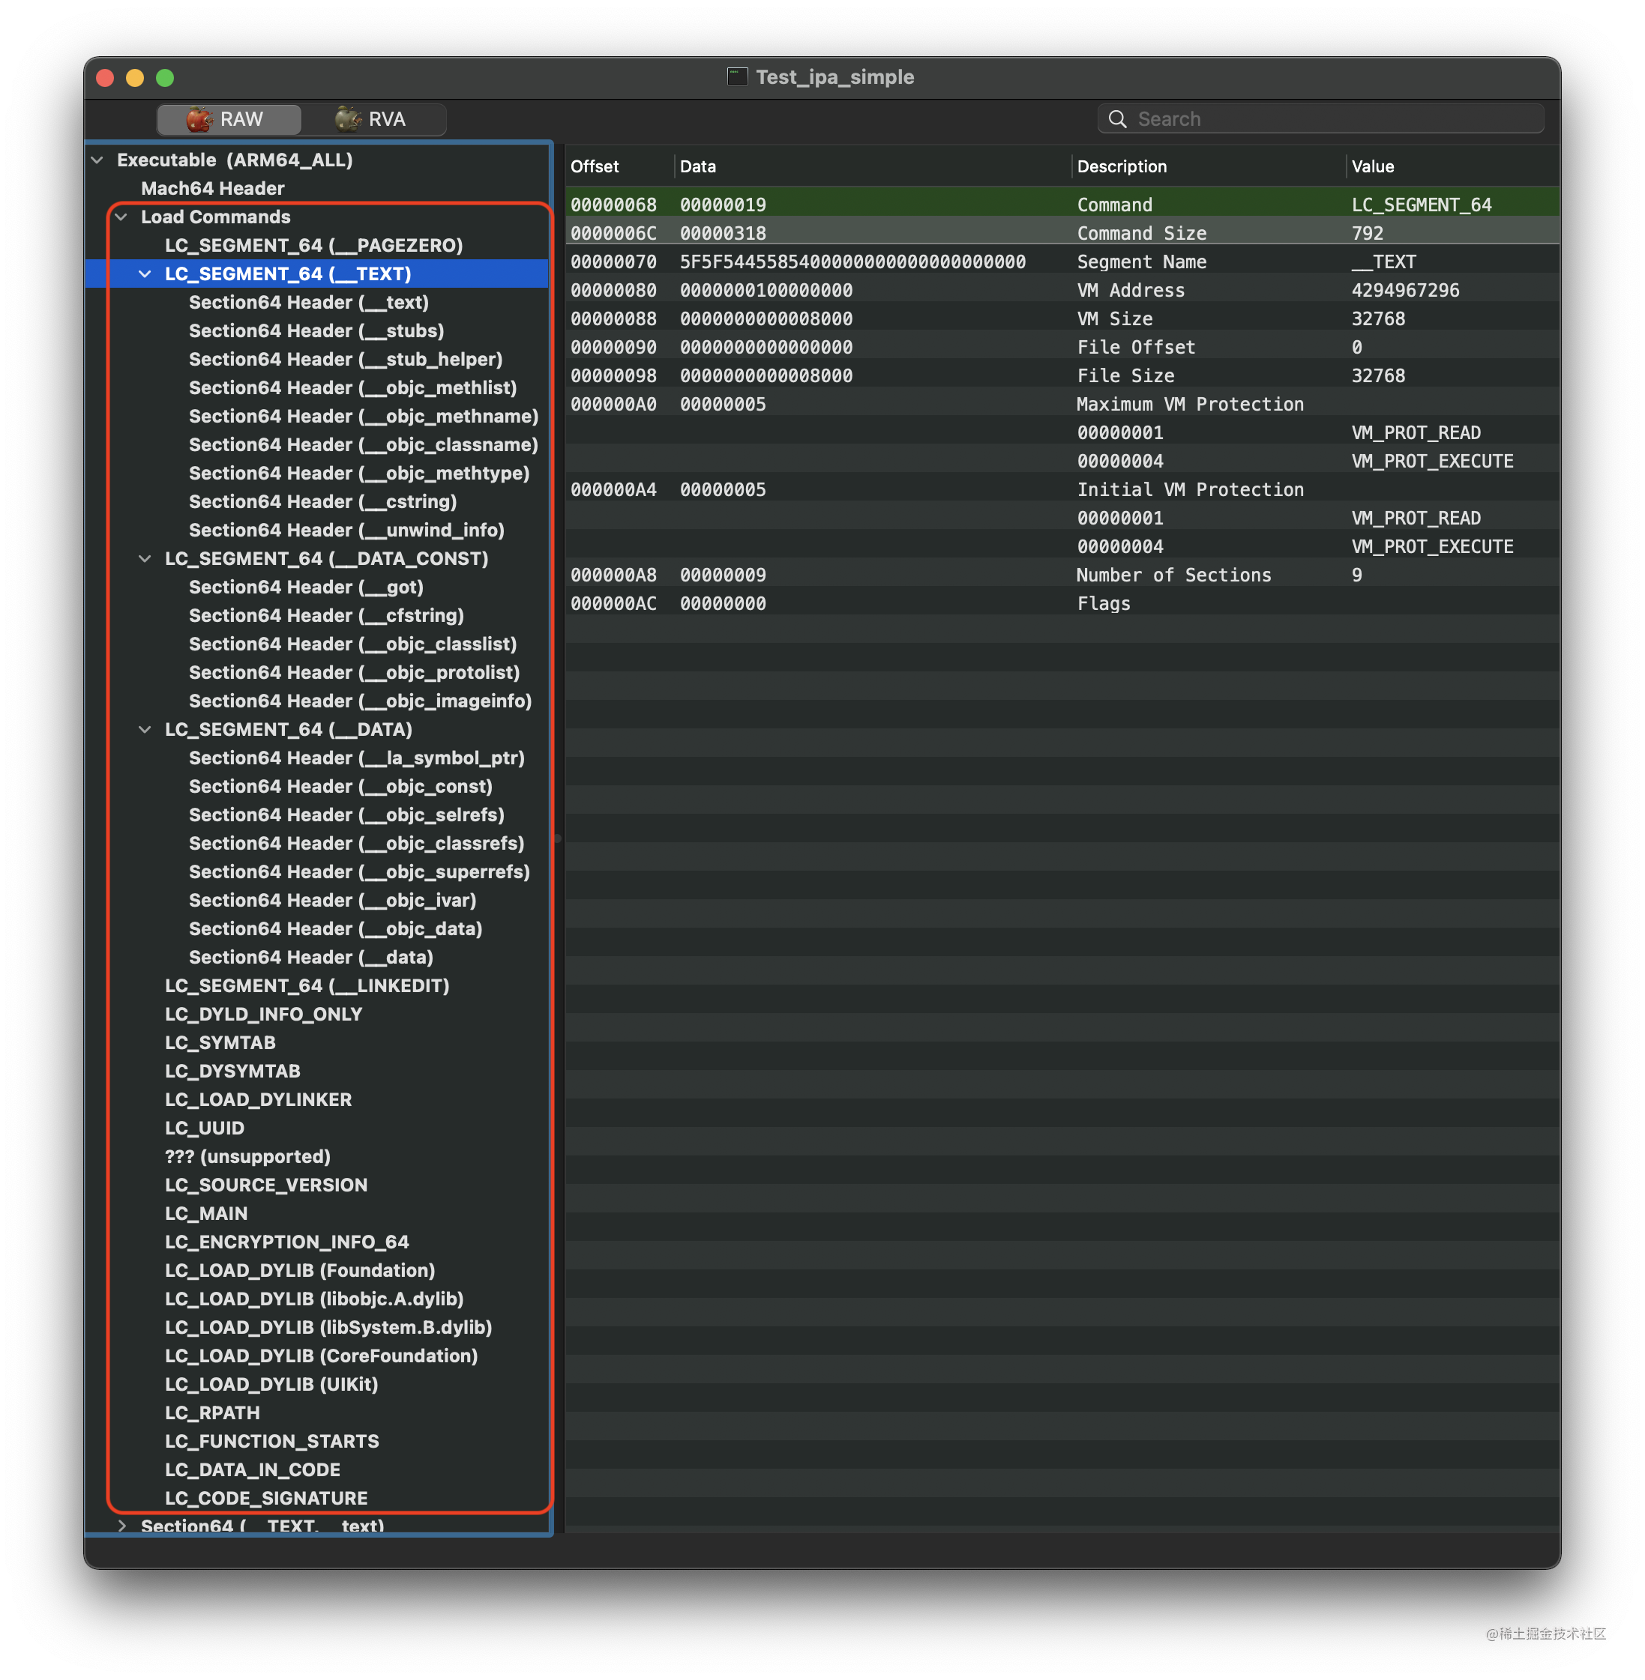Open LC_LOAD_DYLIB (UIKit) entry
Screen dimensions: 1645x1680
click(x=271, y=1384)
